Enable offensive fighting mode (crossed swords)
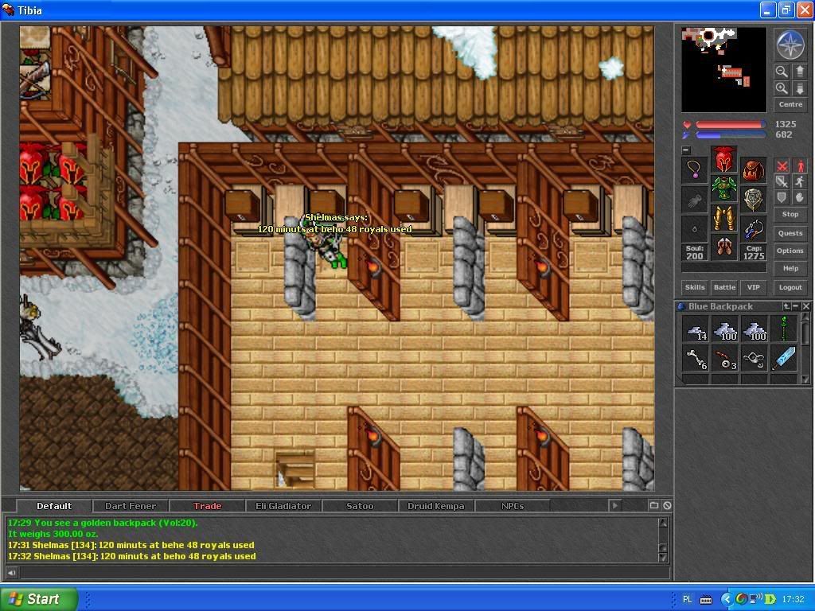Viewport: 815px width, 611px height. tap(782, 165)
